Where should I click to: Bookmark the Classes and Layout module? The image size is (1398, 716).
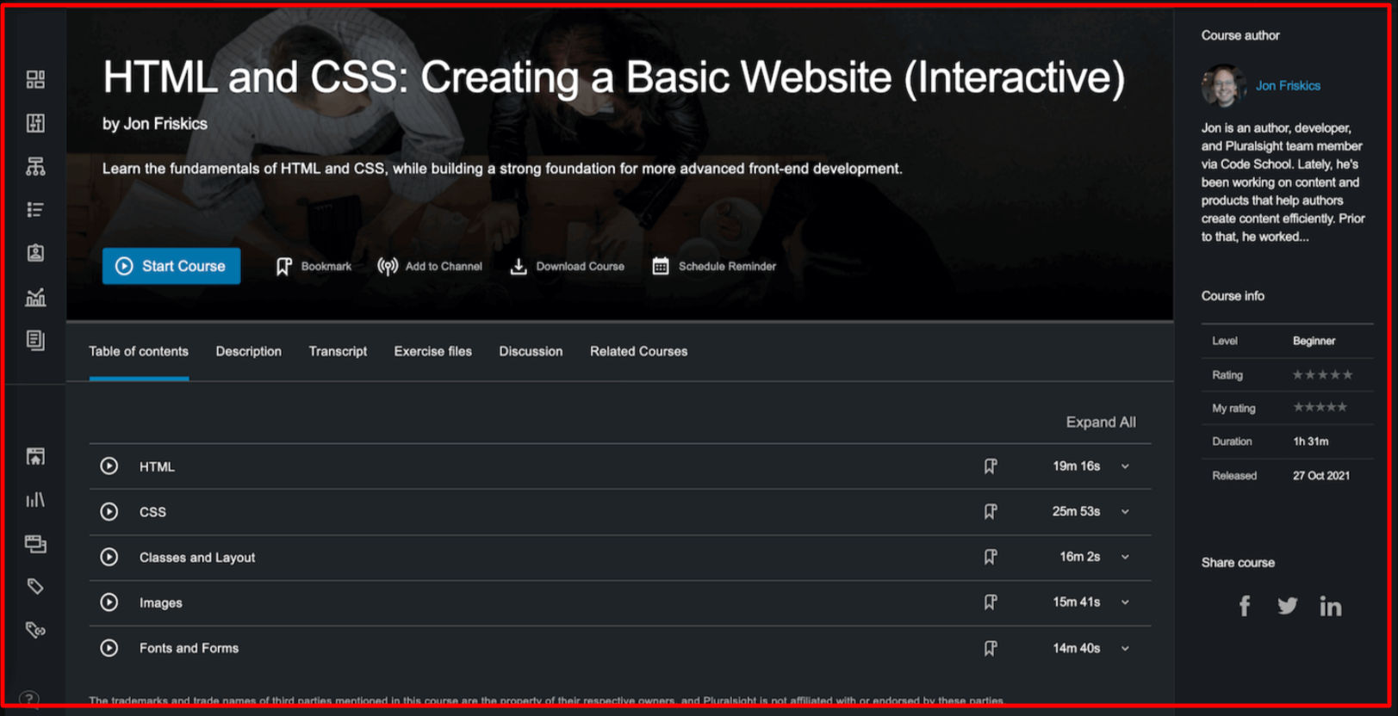click(991, 558)
